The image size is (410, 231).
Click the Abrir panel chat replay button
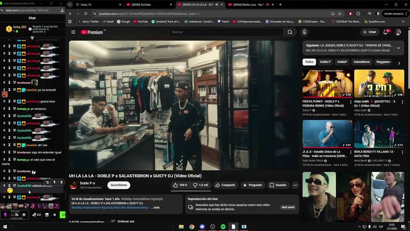288,207
